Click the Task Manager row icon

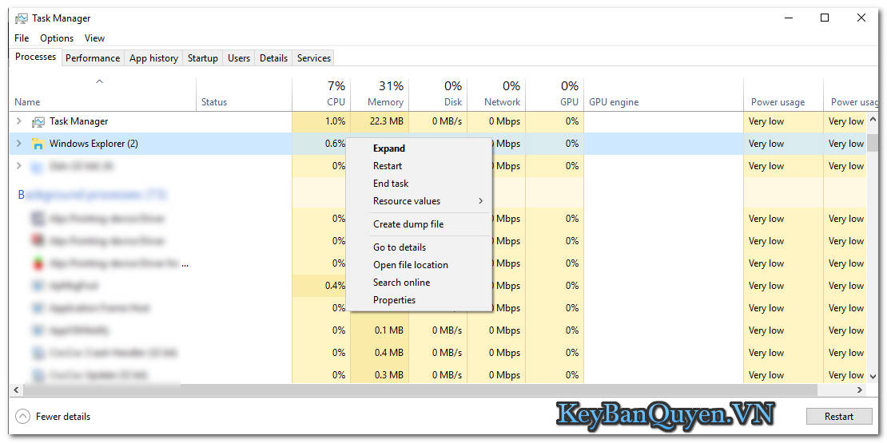[38, 121]
